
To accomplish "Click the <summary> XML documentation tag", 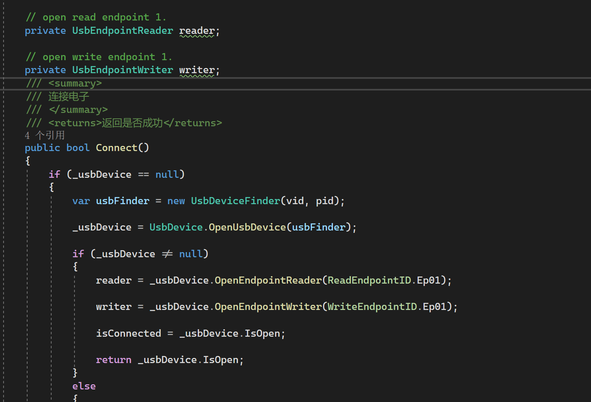I will coord(76,83).
